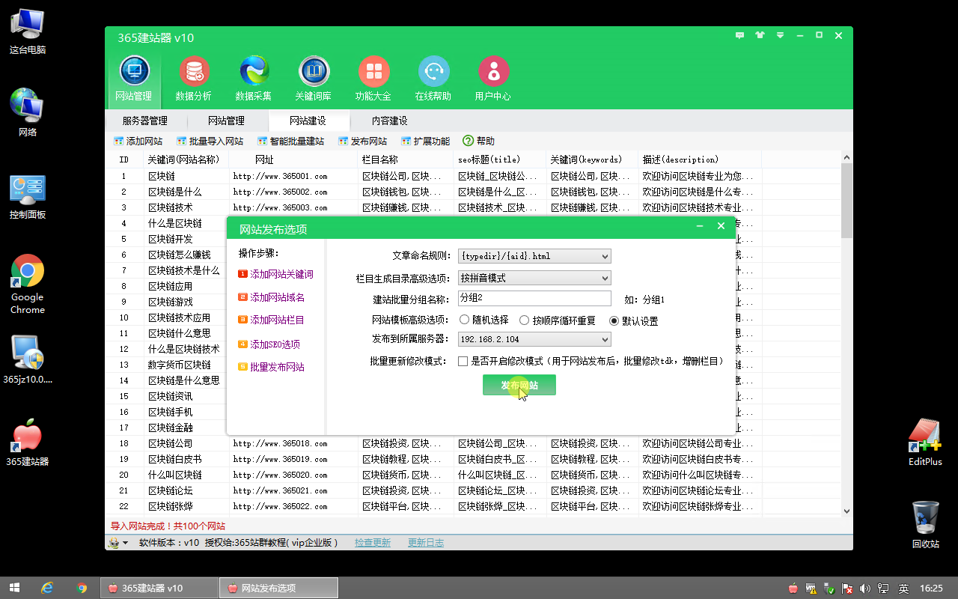The height and width of the screenshot is (599, 958).
Task: Open 发布到所属服务器 dropdown
Action: [x=534, y=339]
